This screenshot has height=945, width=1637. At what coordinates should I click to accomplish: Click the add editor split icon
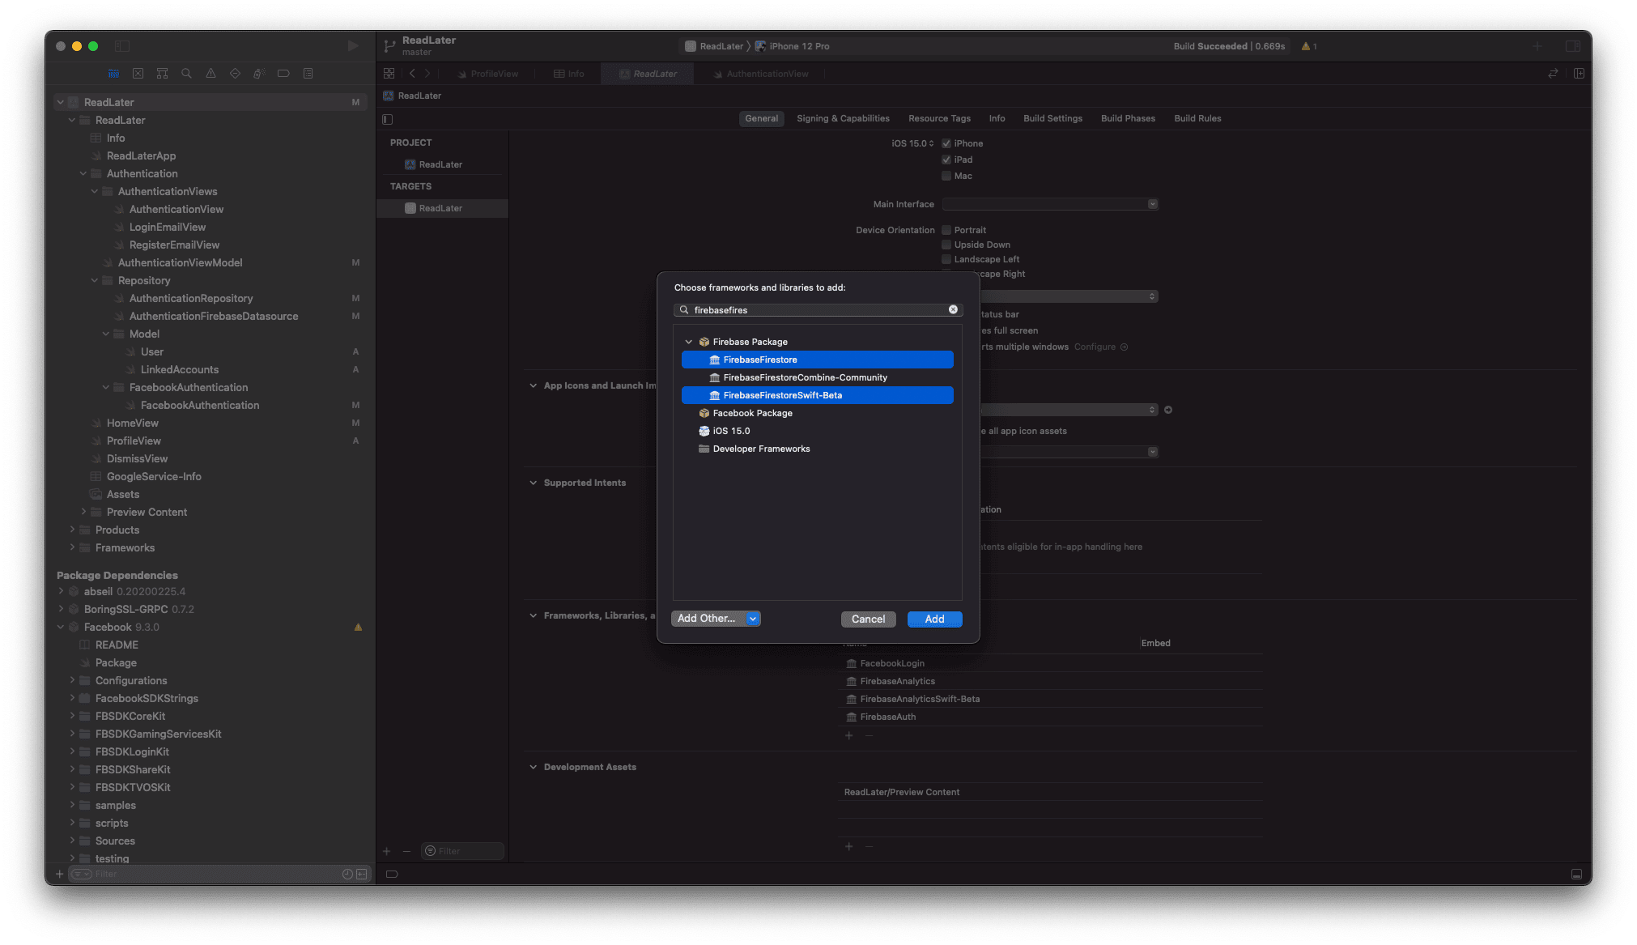[1579, 74]
